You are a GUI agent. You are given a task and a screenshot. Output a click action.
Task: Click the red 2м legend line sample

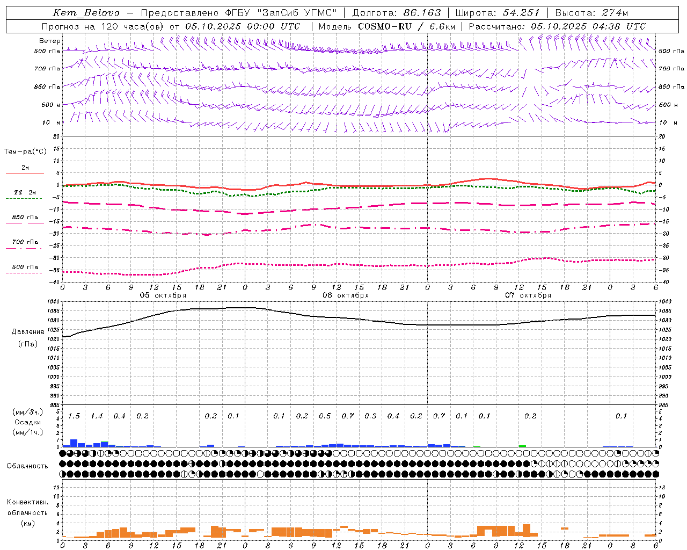[25, 173]
